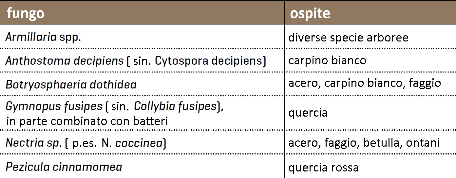Select the "Pezicula cinnamomea" cell
The image size is (456, 178).
(x=64, y=167)
